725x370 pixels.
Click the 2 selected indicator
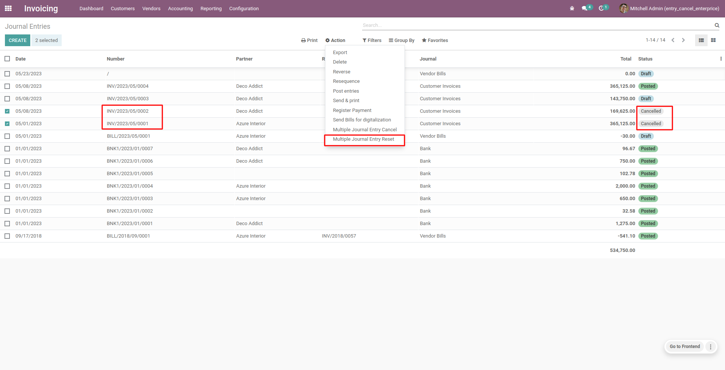(x=47, y=40)
